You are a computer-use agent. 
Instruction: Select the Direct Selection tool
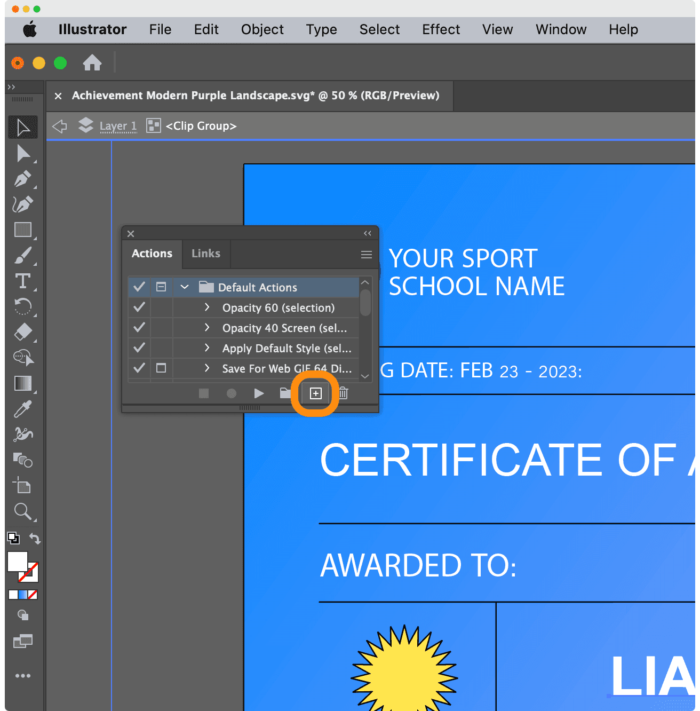click(23, 153)
